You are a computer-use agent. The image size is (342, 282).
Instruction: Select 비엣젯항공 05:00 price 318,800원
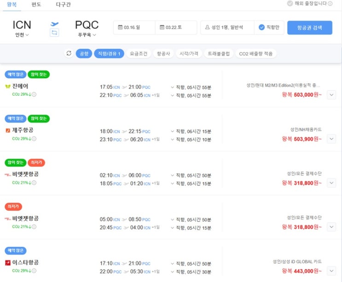[301, 227]
